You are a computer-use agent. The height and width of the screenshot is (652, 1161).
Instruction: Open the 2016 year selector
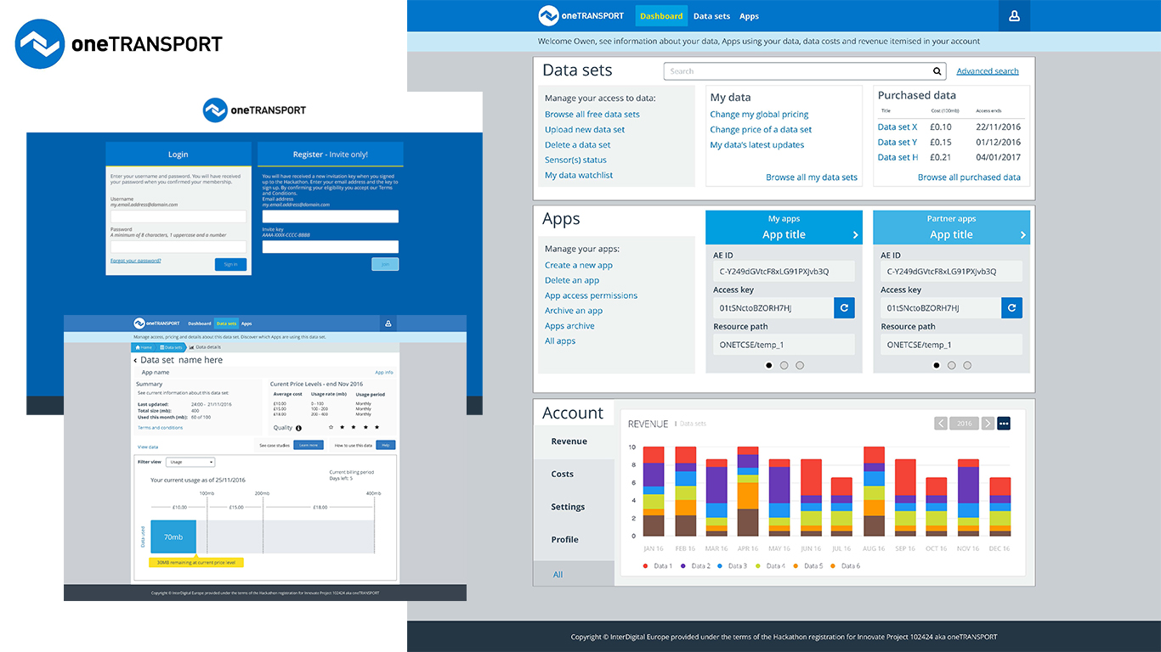coord(965,423)
